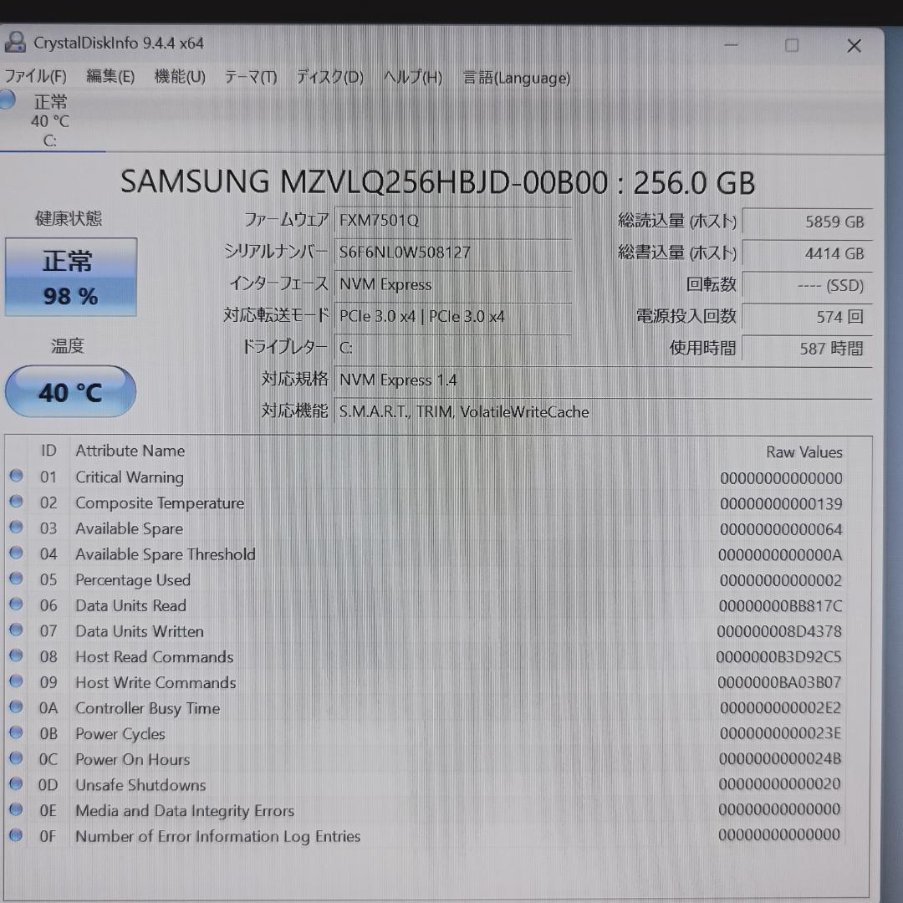Click power on count value 574 回
This screenshot has width=903, height=903.
point(807,317)
